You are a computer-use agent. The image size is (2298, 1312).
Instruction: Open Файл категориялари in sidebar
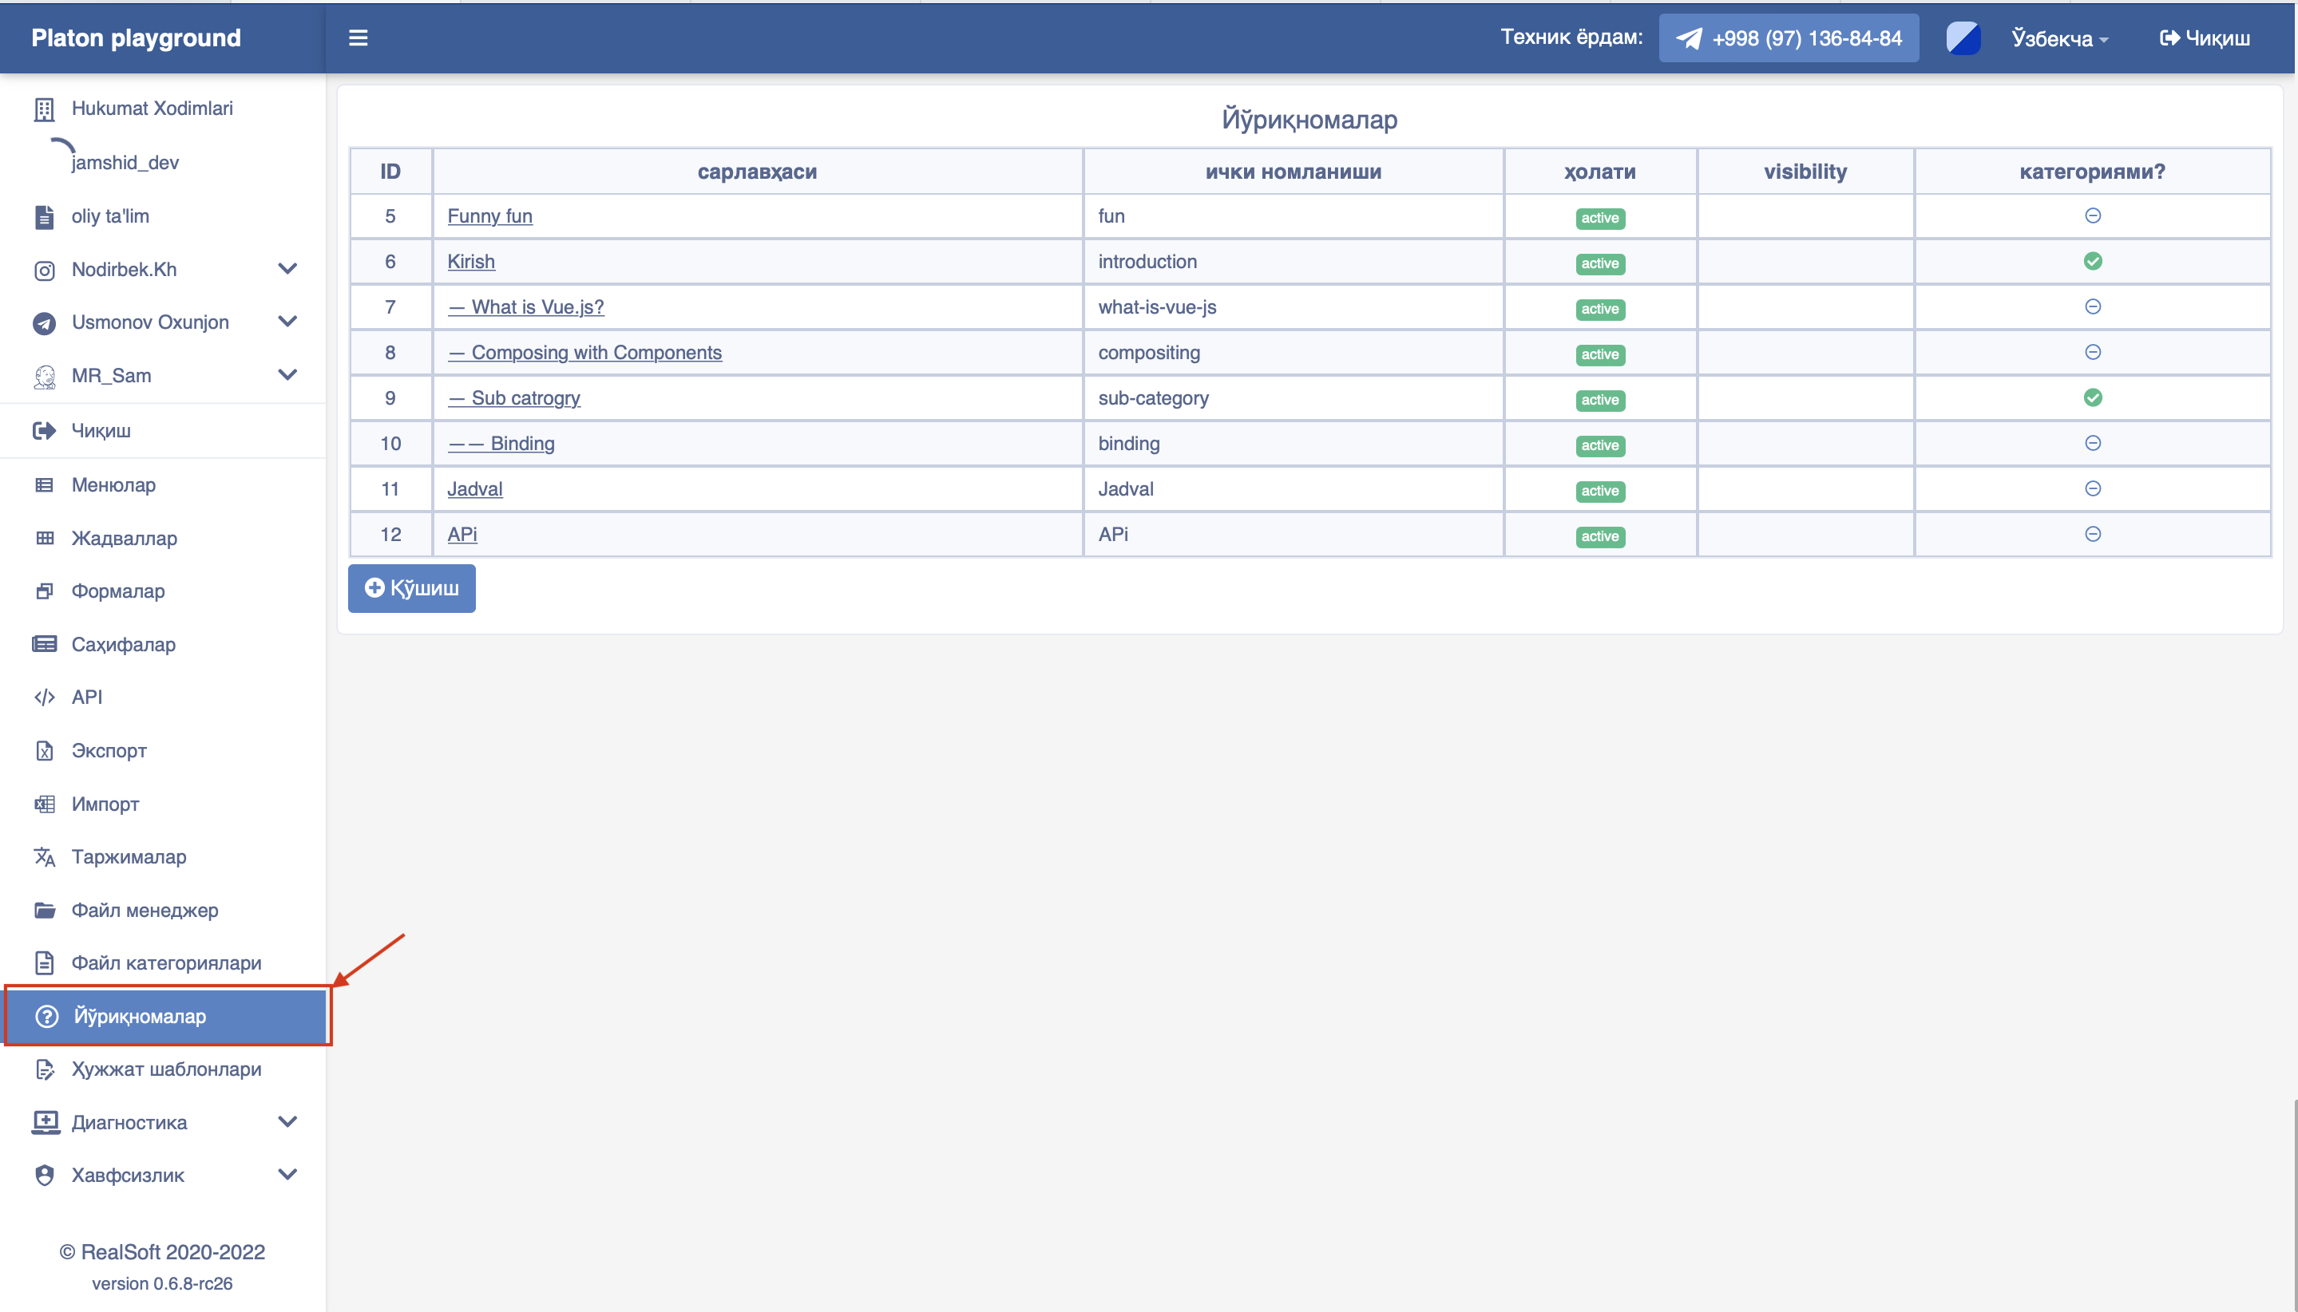click(x=162, y=963)
